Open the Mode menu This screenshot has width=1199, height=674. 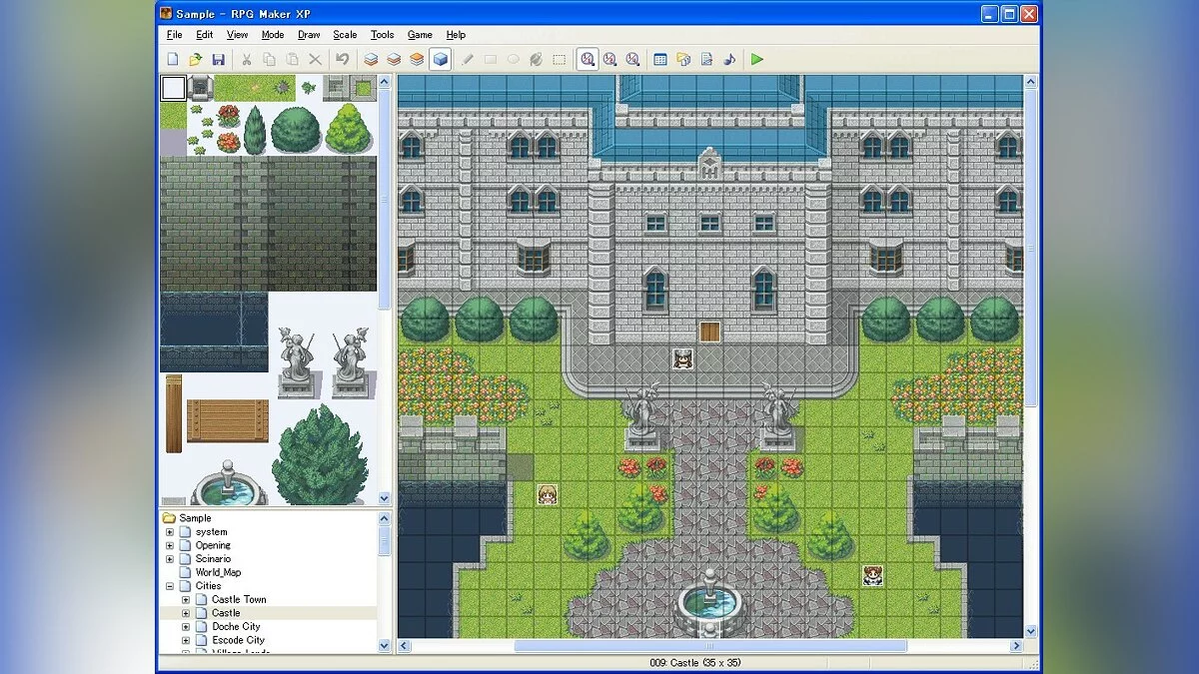click(273, 35)
